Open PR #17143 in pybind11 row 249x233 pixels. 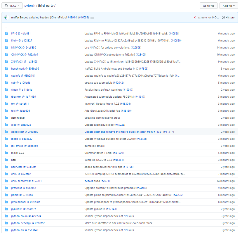coord(111,209)
